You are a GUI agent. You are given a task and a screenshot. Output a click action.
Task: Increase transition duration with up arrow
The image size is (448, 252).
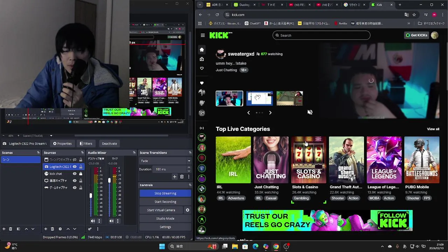[x=189, y=168]
